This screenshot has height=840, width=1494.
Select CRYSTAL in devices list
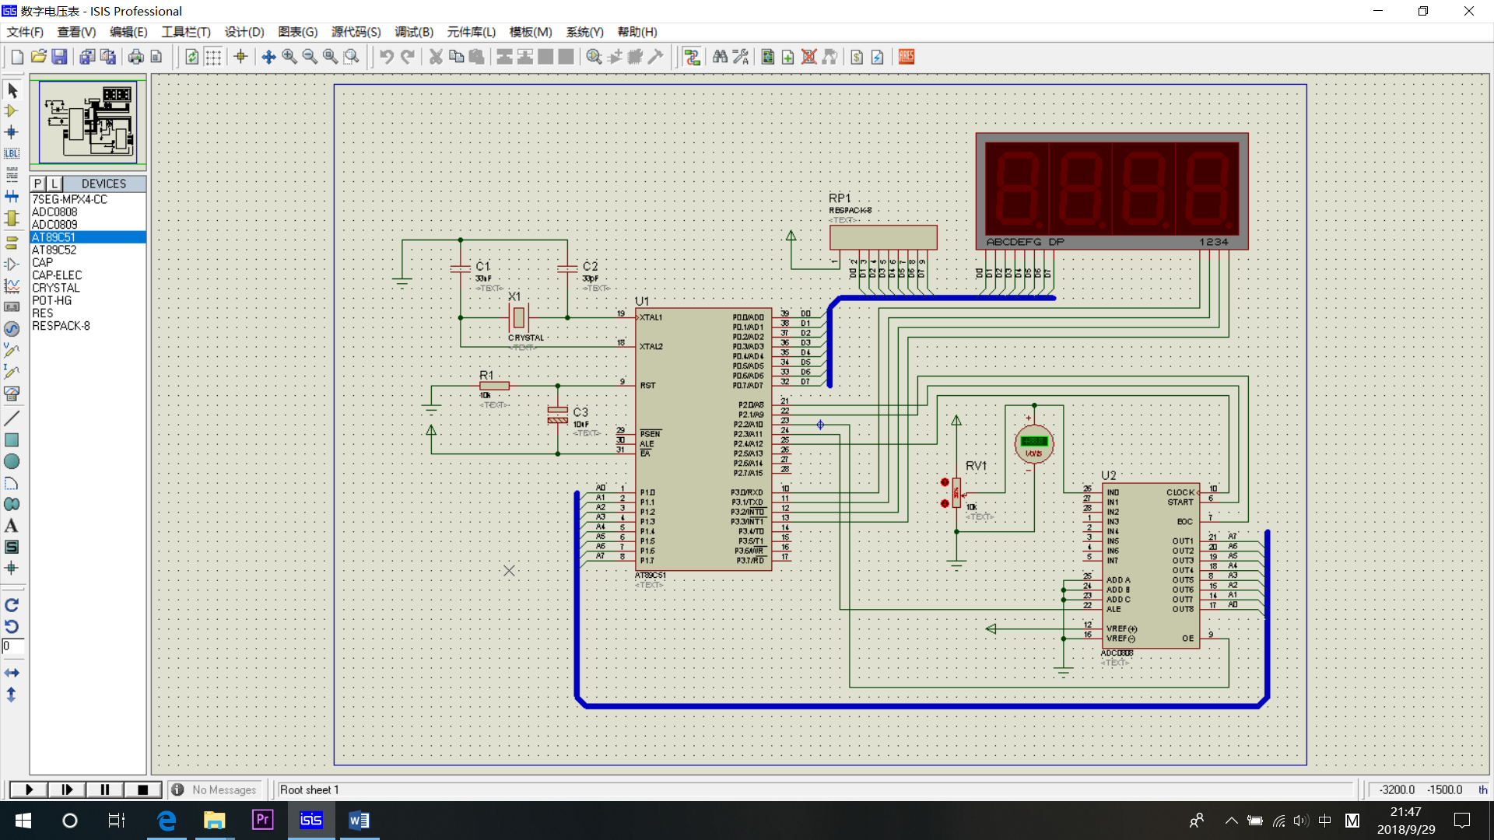(x=88, y=288)
